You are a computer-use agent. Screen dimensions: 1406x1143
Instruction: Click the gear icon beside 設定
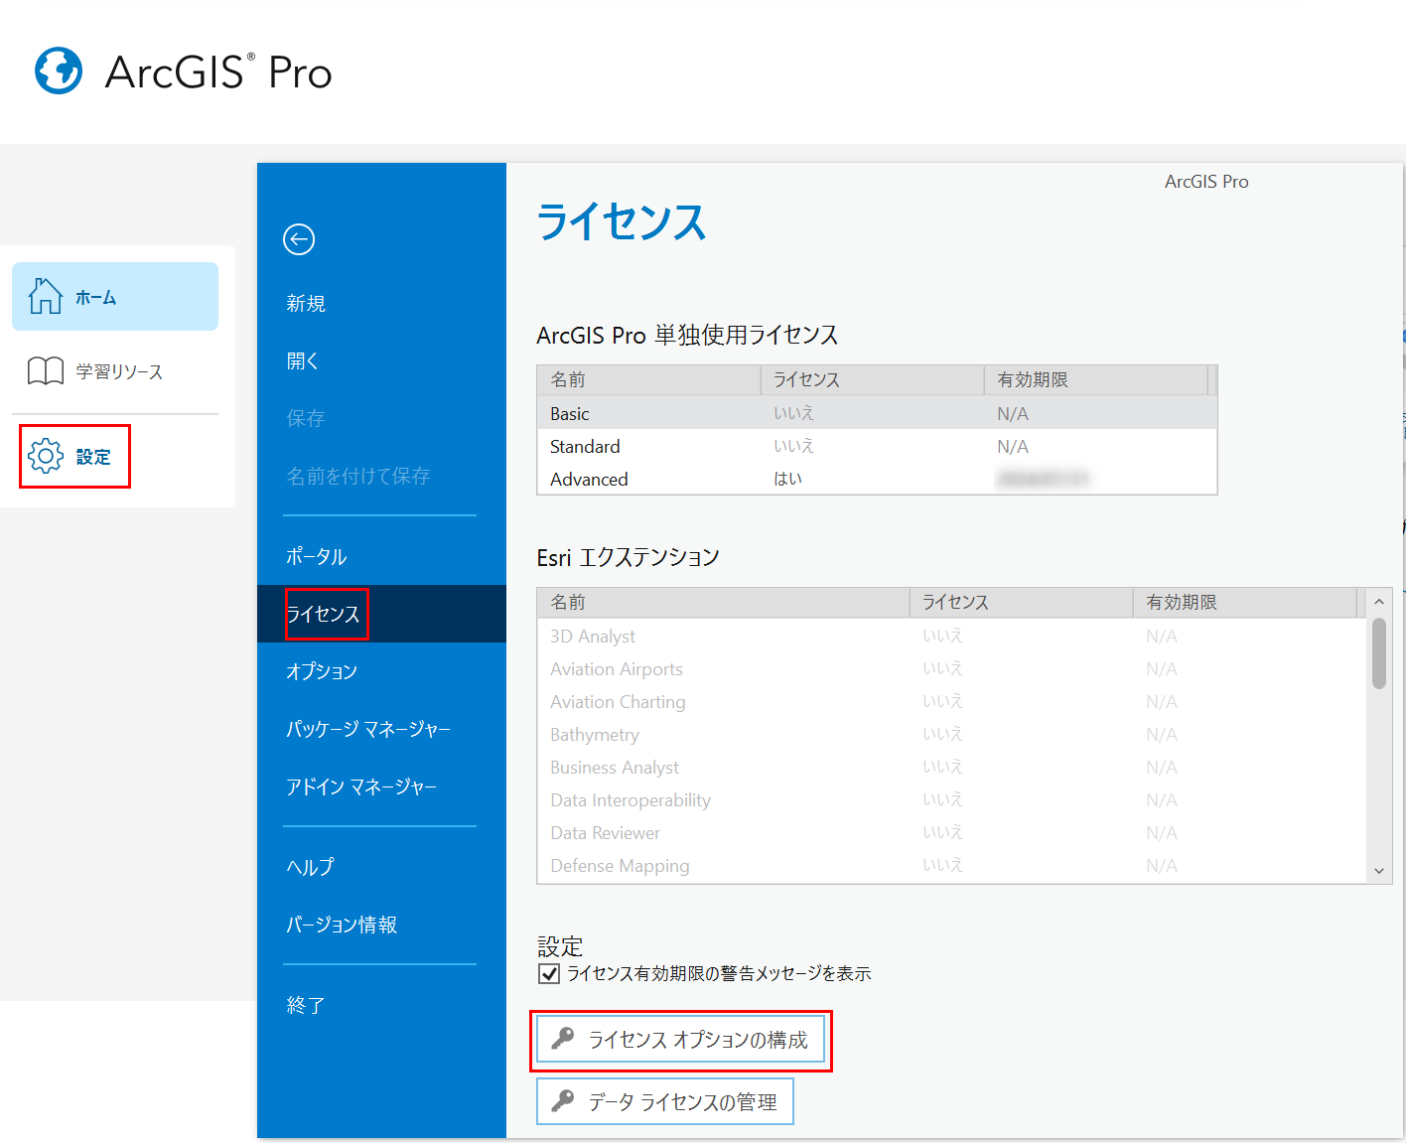[46, 456]
